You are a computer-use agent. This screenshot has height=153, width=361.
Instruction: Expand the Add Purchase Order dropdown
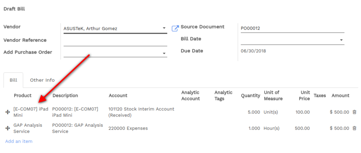coord(164,53)
